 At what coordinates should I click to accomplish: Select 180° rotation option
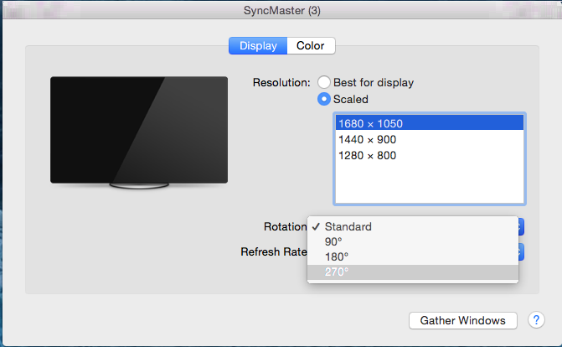pos(413,257)
